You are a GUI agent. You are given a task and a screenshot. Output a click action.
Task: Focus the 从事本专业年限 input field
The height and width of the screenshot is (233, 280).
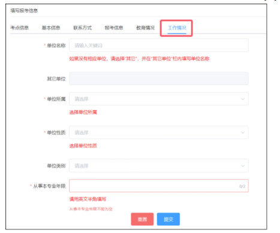click(159, 186)
